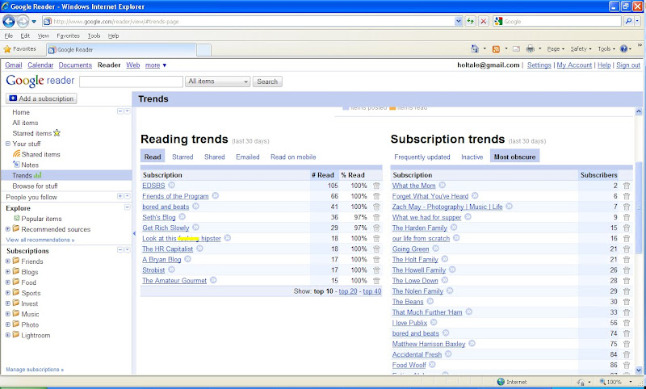Click trash icon for The Harden Family
The width and height of the screenshot is (646, 389).
[x=627, y=228]
